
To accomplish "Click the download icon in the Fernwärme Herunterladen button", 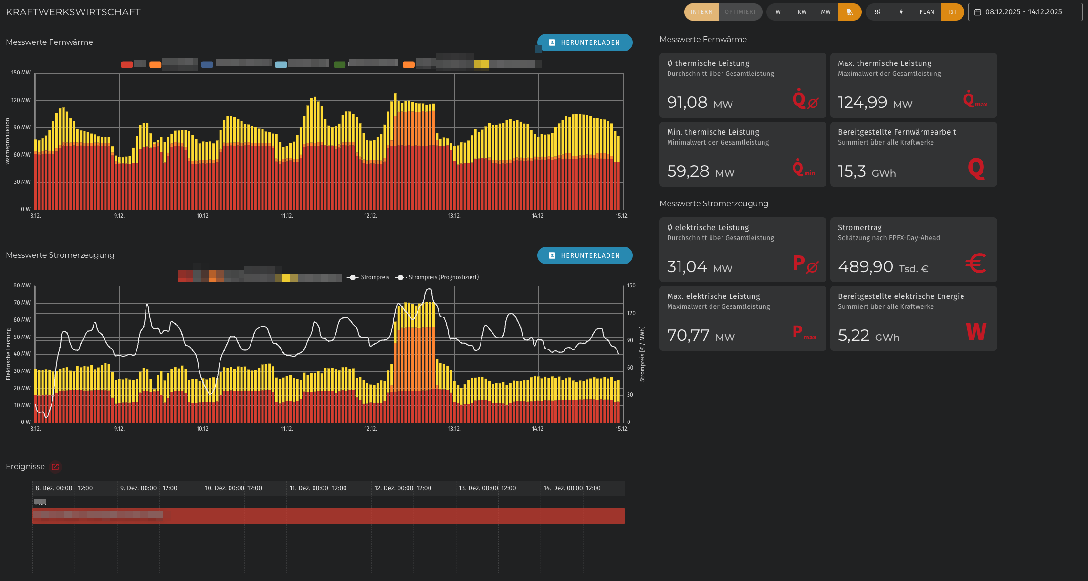I will click(552, 42).
